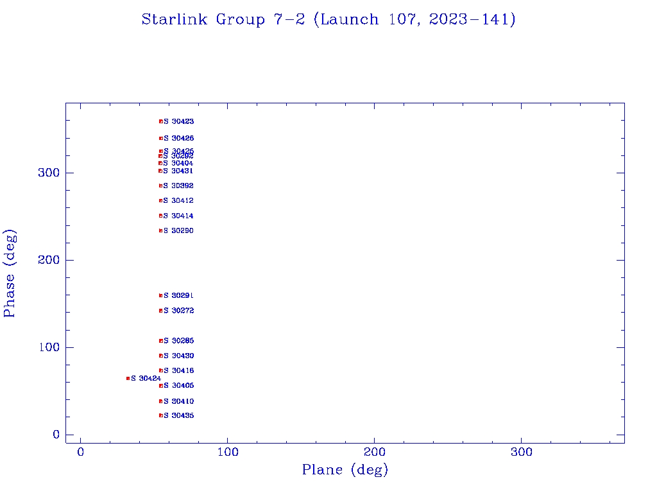Select the S 30431 satellite label

tap(178, 171)
